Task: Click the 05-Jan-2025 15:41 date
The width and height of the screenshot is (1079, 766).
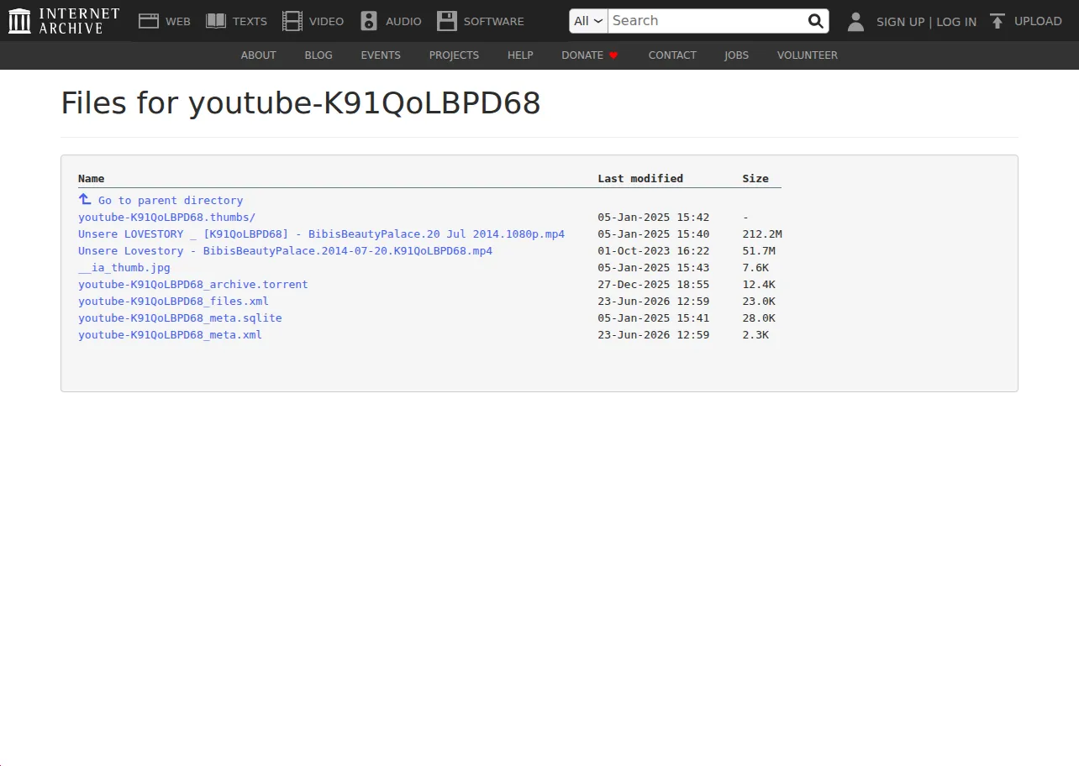Action: pyautogui.click(x=654, y=318)
